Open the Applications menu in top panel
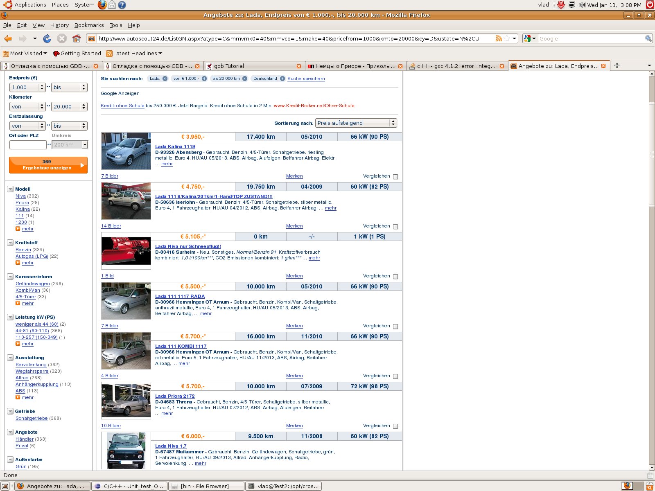655x491 pixels. 30,5
